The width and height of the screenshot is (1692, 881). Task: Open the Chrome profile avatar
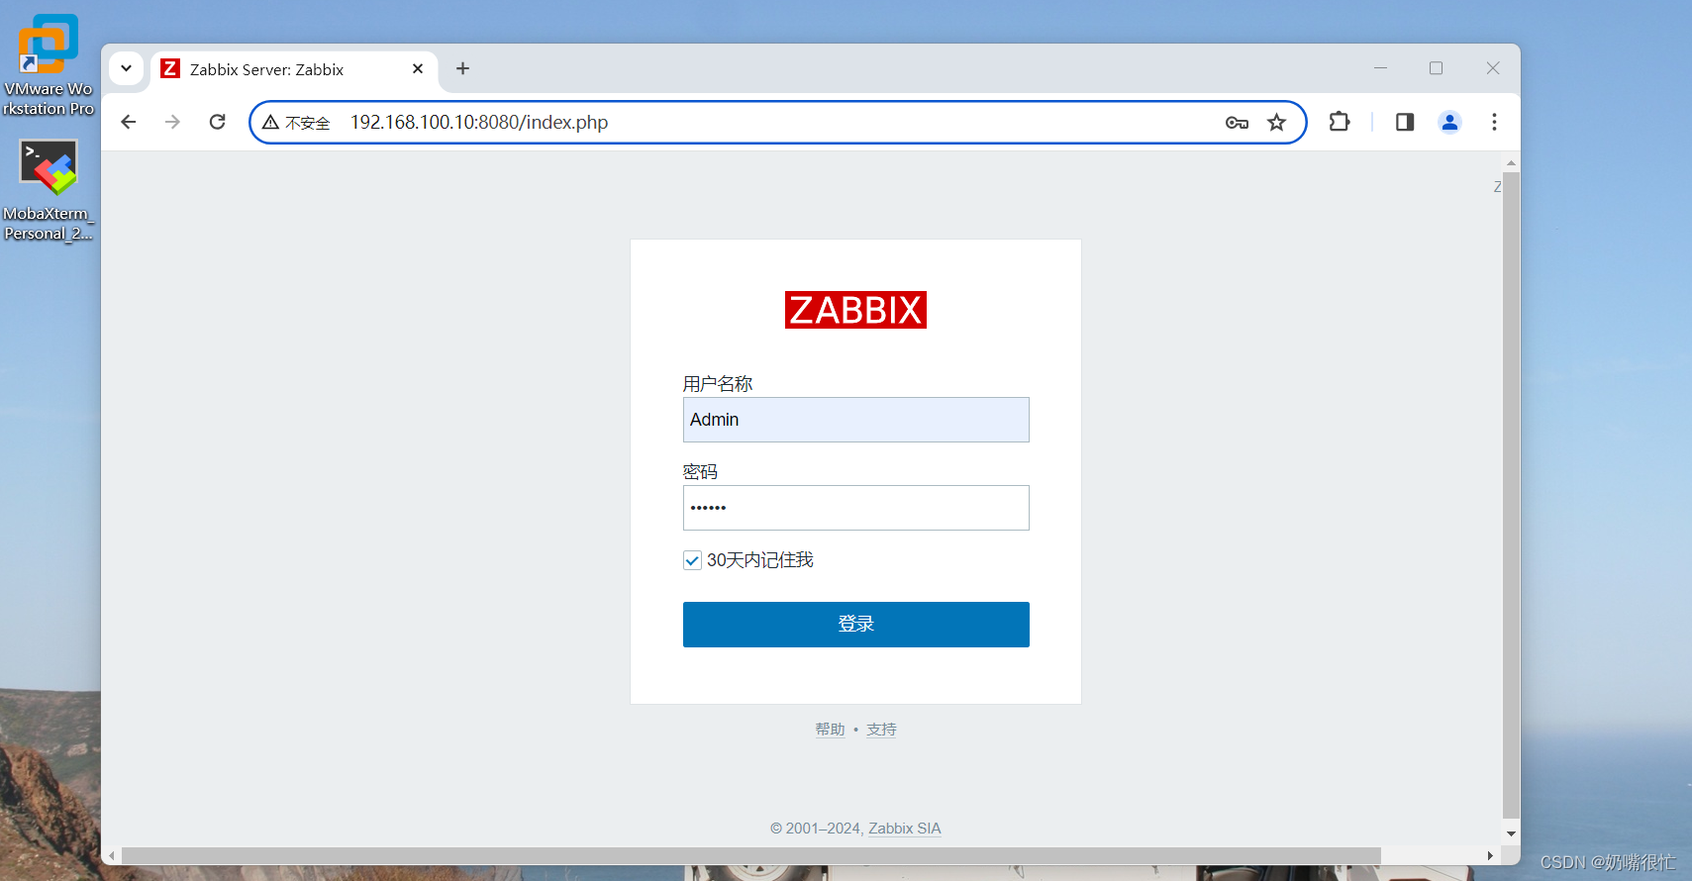[x=1449, y=122]
